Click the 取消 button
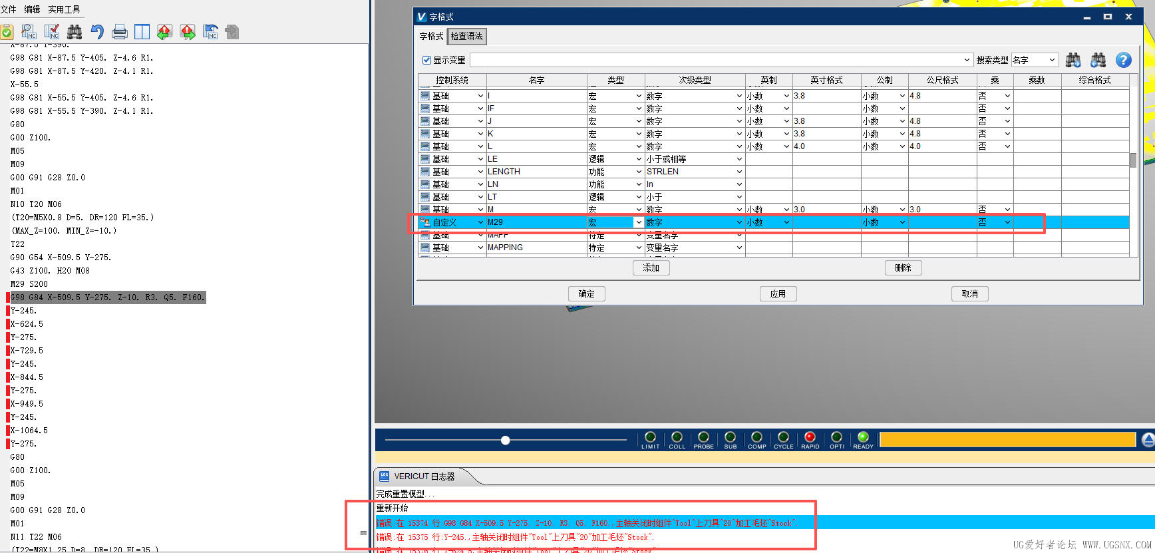The height and width of the screenshot is (553, 1155). (970, 293)
